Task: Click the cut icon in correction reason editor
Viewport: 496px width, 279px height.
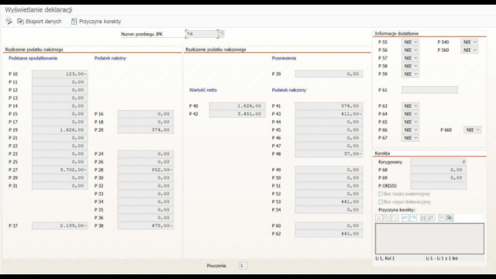Action: point(379,218)
